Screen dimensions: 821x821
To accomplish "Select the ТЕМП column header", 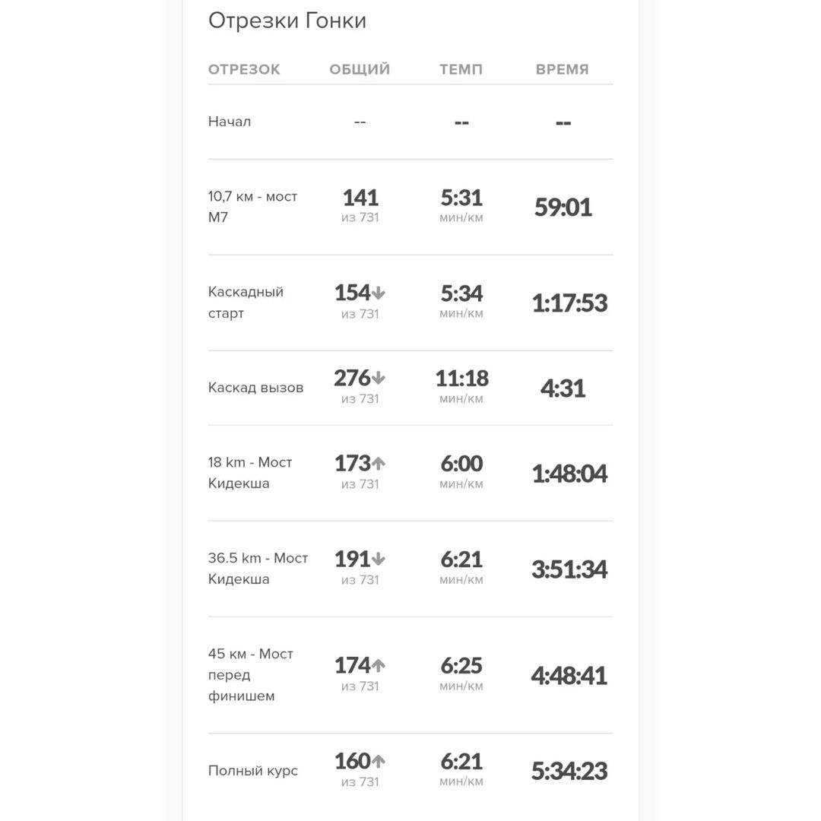I will point(461,69).
